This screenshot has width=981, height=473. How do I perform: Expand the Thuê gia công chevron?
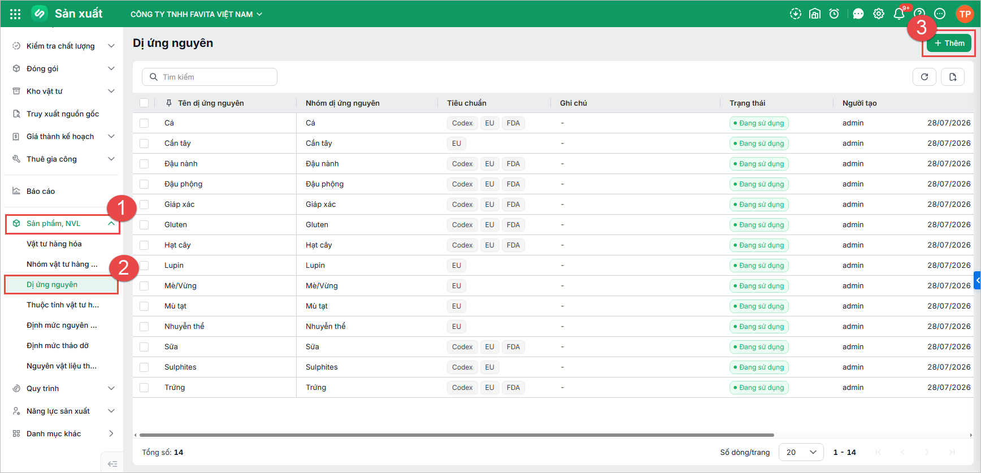click(111, 159)
